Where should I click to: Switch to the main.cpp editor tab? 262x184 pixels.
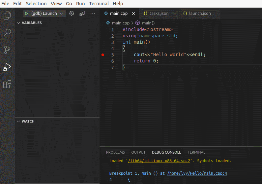point(119,14)
